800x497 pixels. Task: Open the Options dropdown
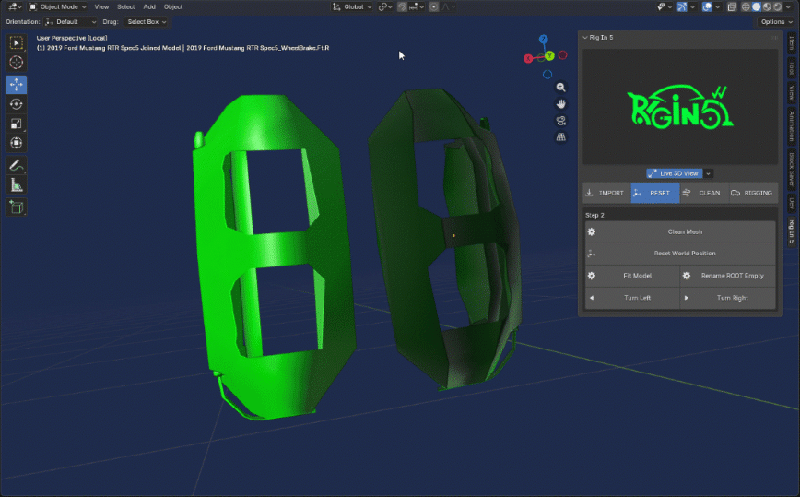tap(776, 22)
